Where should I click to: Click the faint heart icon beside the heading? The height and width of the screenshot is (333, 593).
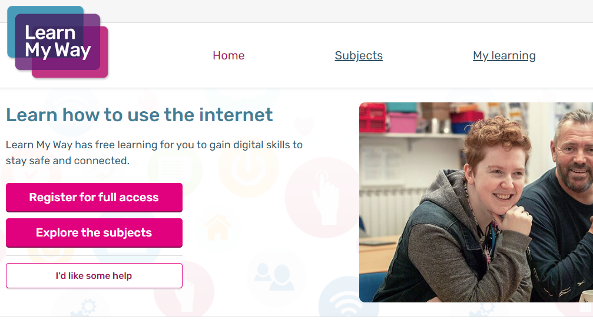click(x=304, y=125)
